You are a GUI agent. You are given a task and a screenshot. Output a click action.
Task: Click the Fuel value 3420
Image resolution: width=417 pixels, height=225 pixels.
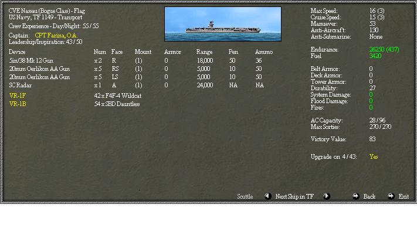375,56
